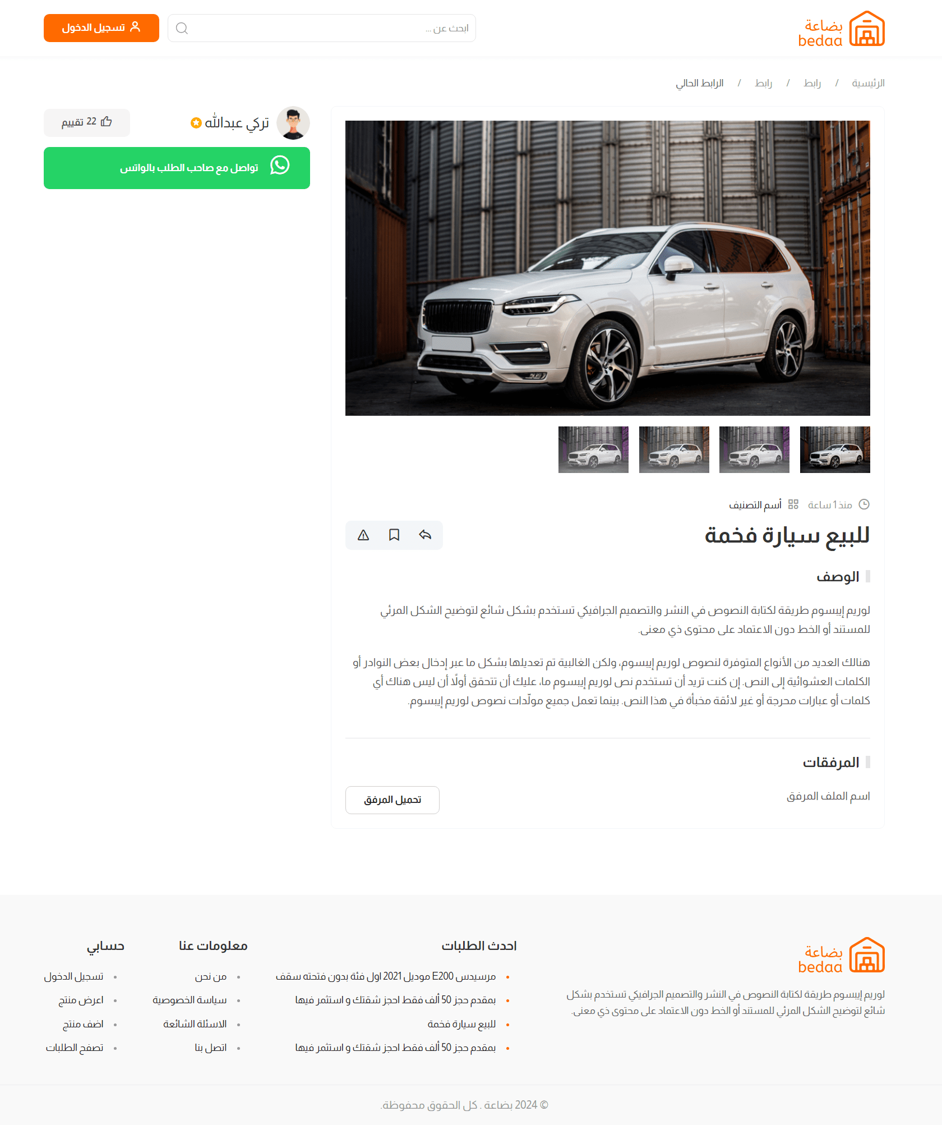
Task: Click the thumbs-up rating icon
Action: [107, 122]
